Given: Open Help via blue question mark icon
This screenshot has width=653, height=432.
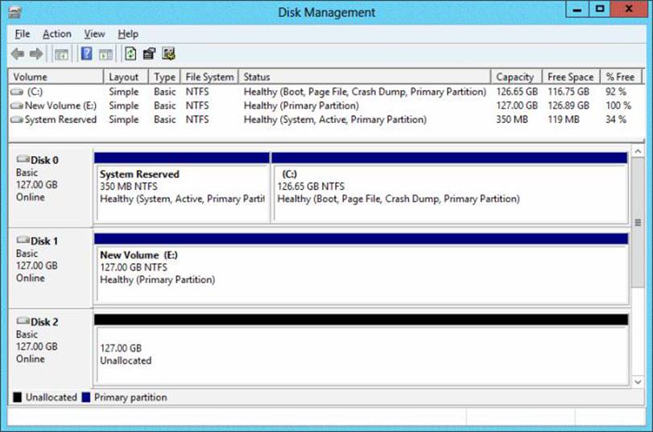Looking at the screenshot, I should coord(86,54).
